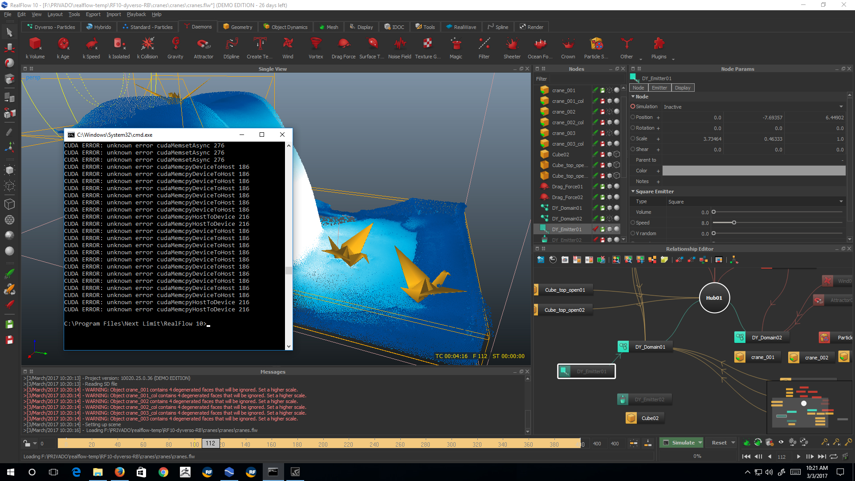
Task: Select the arrow selection tool in left sidebar
Action: [x=10, y=32]
